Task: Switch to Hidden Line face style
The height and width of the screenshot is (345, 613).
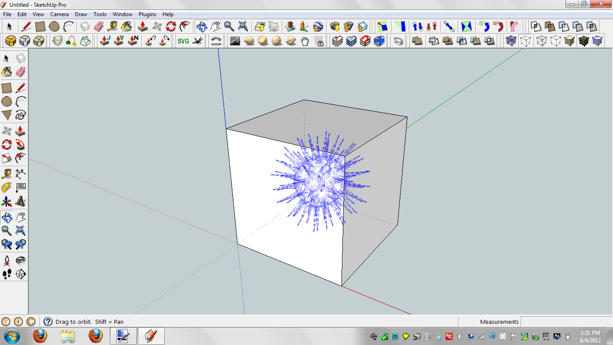Action: pyautogui.click(x=556, y=41)
